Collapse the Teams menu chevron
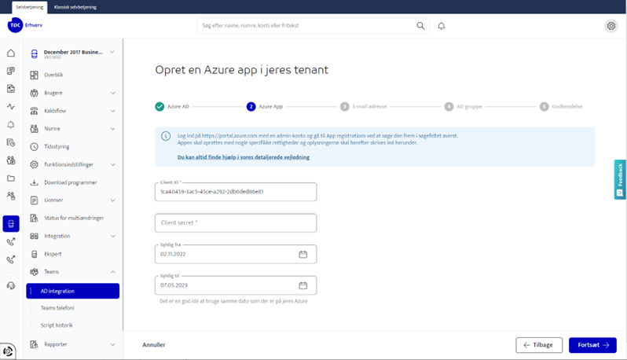 pos(113,272)
